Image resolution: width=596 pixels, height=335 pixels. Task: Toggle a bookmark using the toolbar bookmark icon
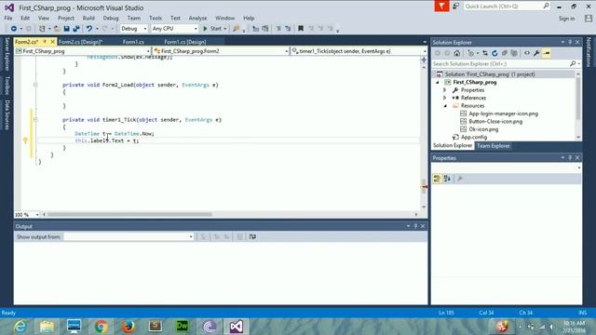301,29
